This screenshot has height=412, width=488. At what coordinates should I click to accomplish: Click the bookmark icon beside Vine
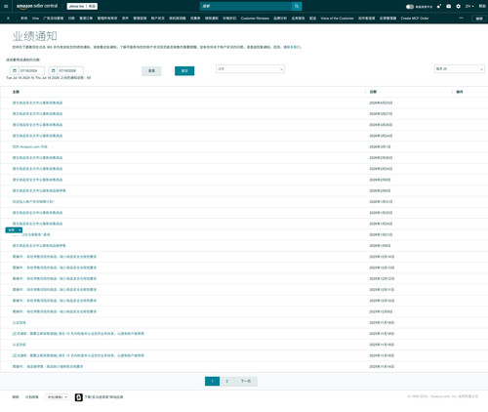click(x=8, y=19)
